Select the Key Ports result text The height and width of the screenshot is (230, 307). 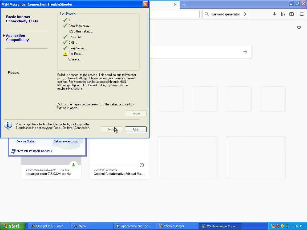(76, 54)
